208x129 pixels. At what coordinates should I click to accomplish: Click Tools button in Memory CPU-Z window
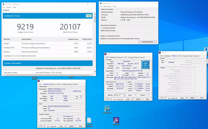click(182, 98)
